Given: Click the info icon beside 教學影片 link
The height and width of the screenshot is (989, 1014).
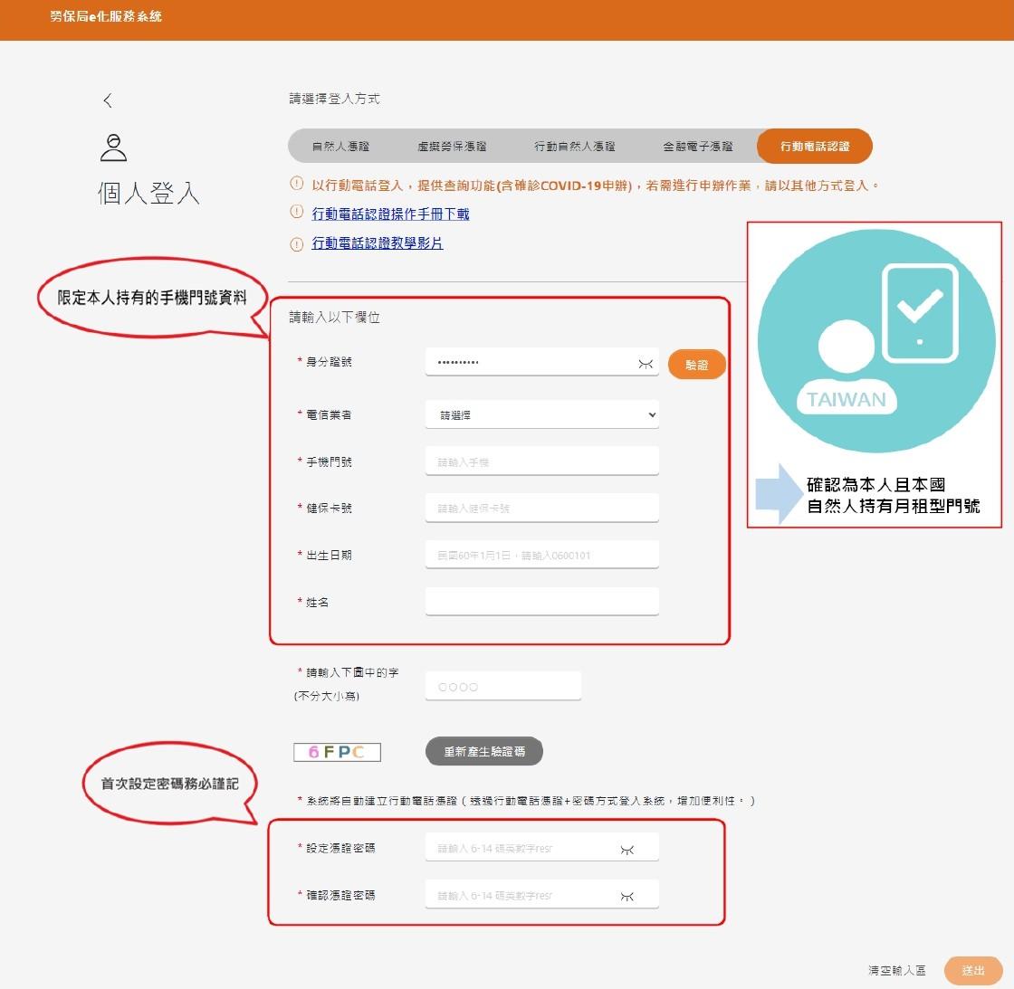Looking at the screenshot, I should pyautogui.click(x=296, y=243).
